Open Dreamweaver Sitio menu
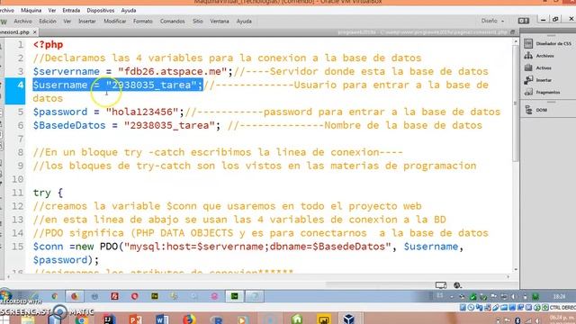Screen dimensions: 576x324 click(198, 22)
